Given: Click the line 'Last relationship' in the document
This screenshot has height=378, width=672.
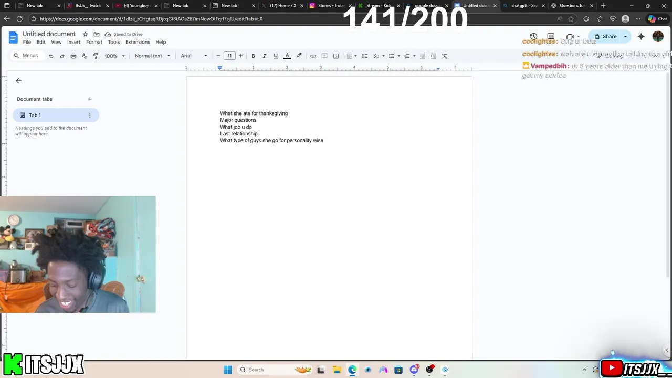Looking at the screenshot, I should tap(239, 134).
